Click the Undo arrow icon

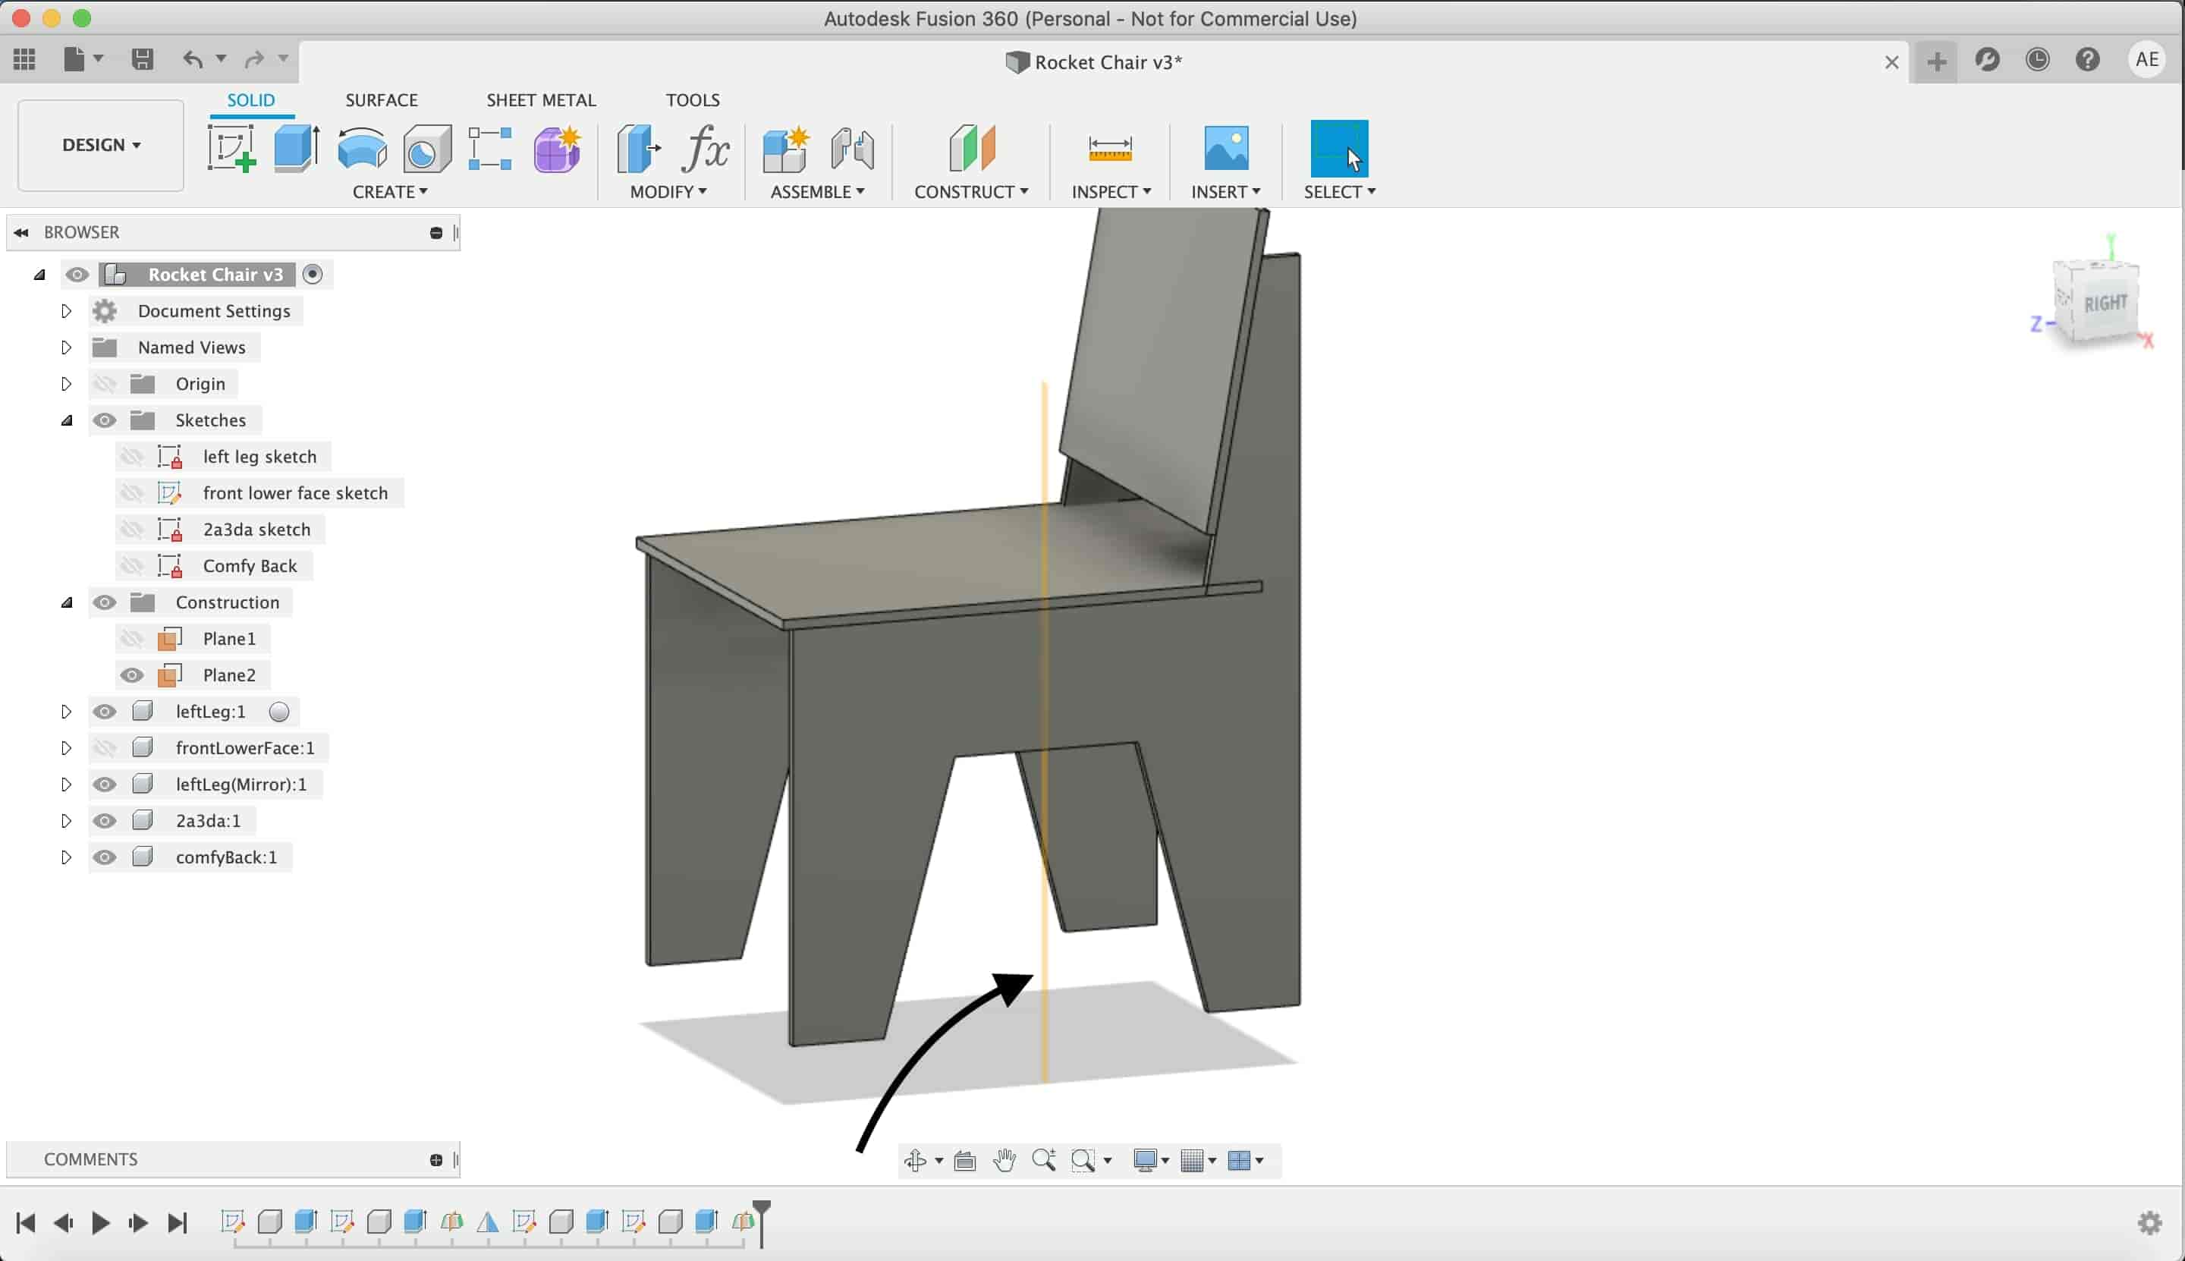193,59
